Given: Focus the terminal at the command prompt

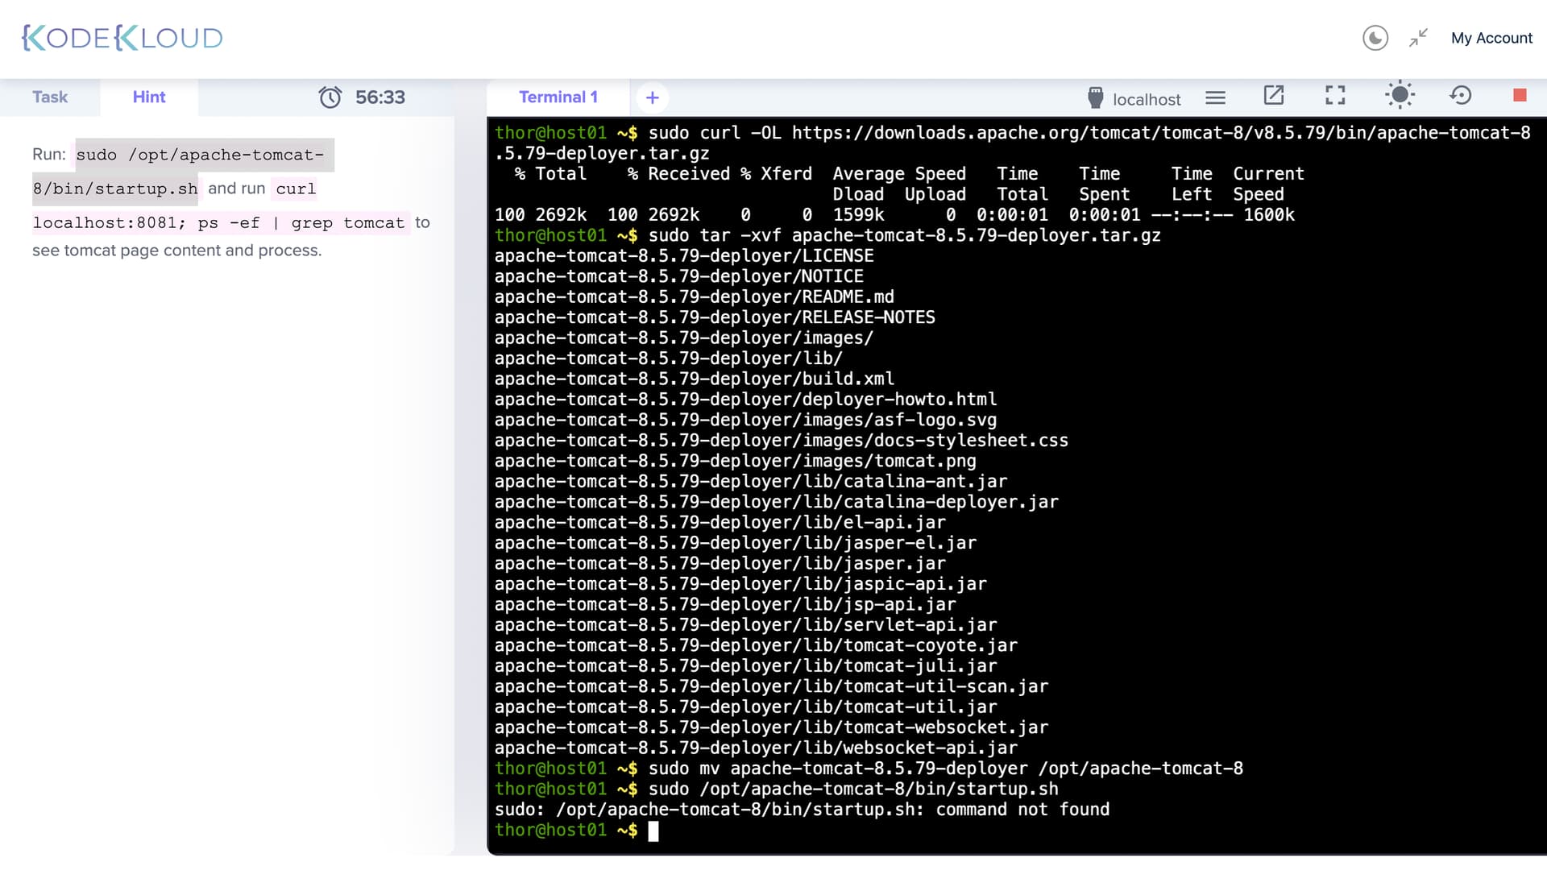Looking at the screenshot, I should click(653, 831).
